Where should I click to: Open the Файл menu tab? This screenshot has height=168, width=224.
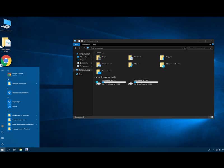76,44
